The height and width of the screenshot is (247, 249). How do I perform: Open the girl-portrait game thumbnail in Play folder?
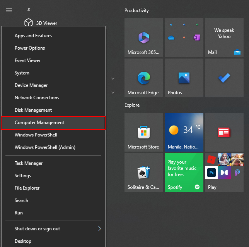(224, 160)
